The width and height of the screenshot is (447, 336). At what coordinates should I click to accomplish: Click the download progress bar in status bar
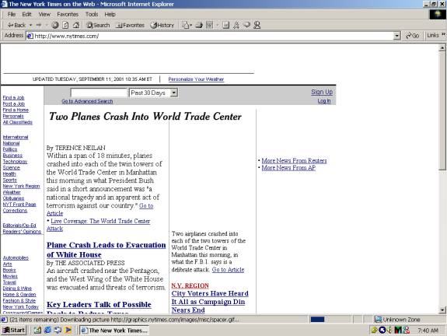point(317,319)
